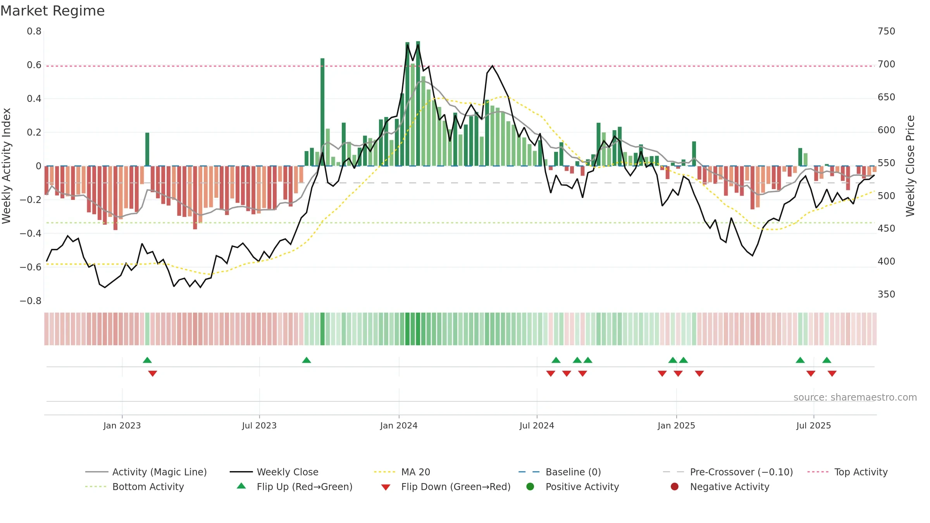Click the Jul 2023 x-axis label

click(x=259, y=425)
